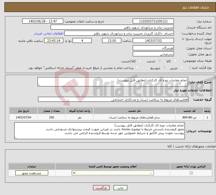216x195 pixels.
Task: Click the buyer organization name field
Action: (112, 27)
